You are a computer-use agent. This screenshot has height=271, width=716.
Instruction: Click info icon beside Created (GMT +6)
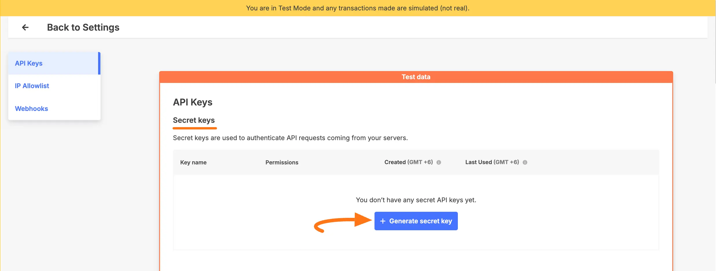439,162
